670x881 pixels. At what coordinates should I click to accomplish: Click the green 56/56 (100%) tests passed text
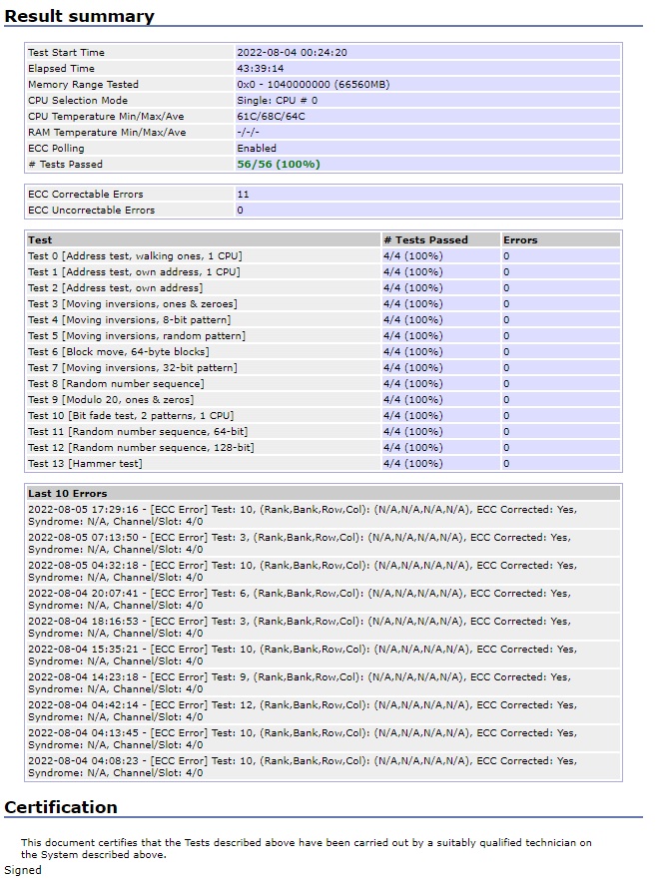(x=279, y=165)
